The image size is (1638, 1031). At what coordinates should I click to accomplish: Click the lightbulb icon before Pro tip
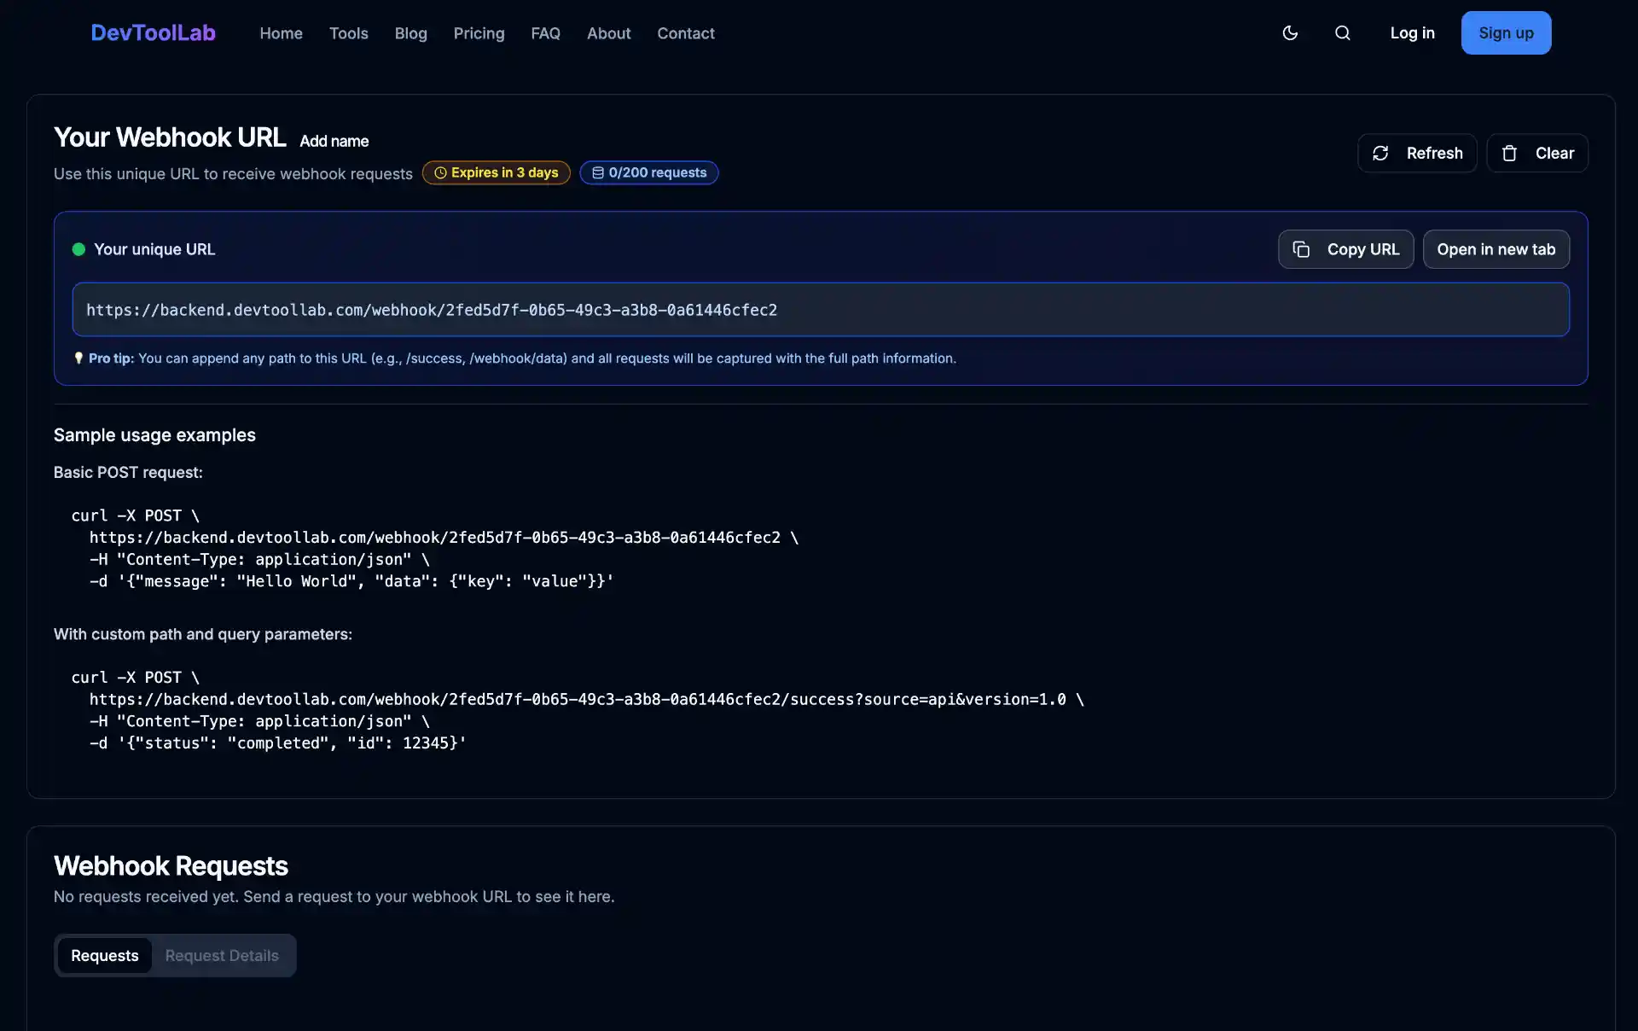[x=78, y=358]
